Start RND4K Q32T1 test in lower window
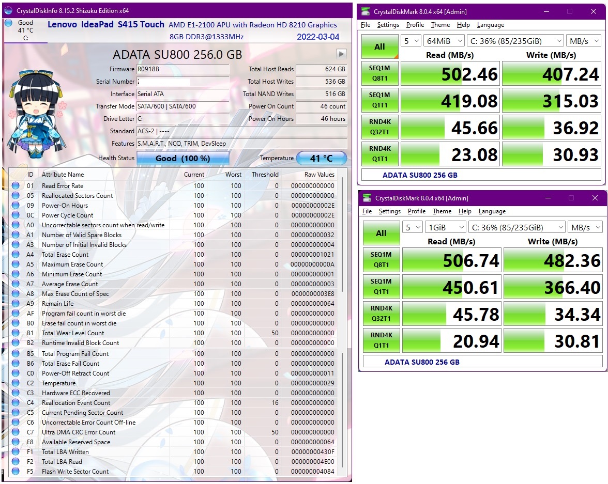This screenshot has width=608, height=484. tap(381, 313)
